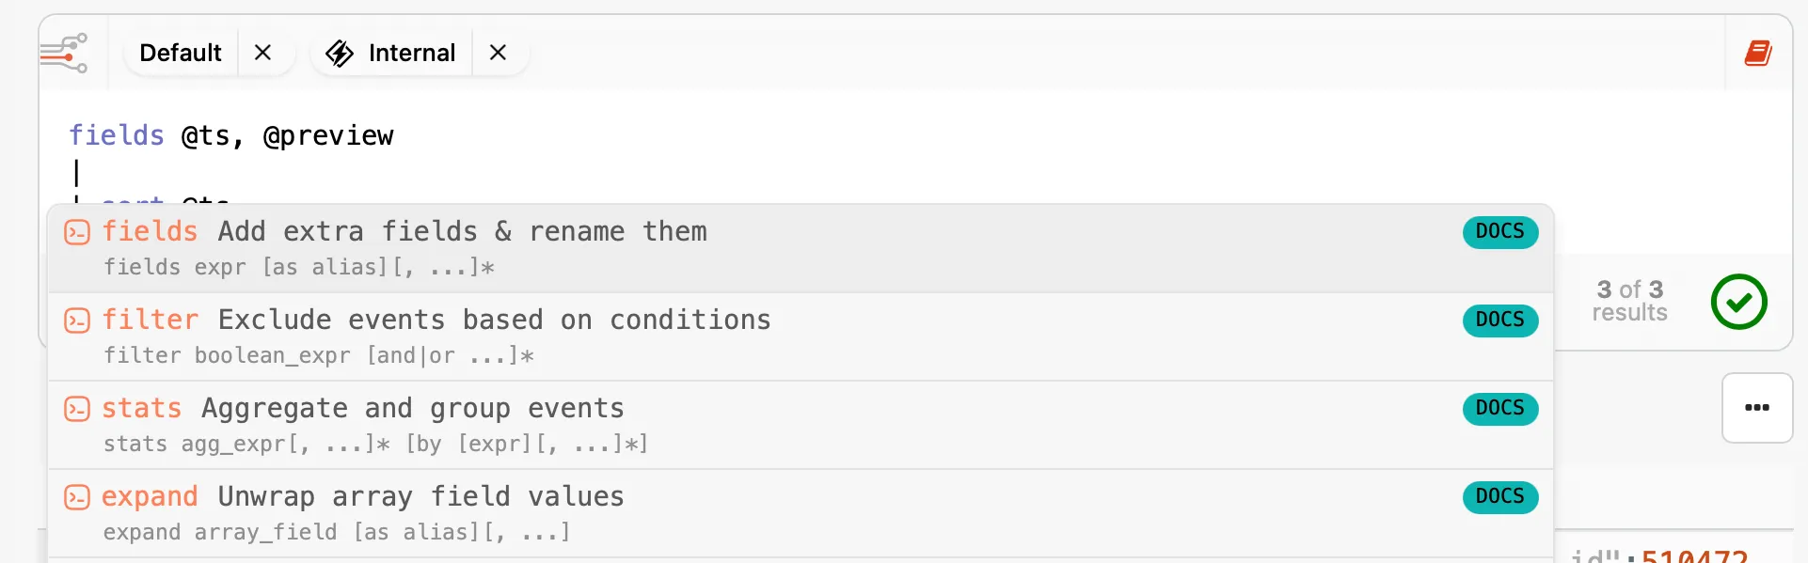This screenshot has height=563, width=1808.
Task: Switch to the Internal tab
Action: (411, 53)
